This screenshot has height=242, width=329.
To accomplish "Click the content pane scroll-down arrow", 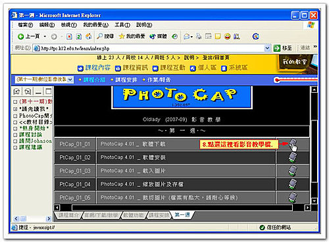I will point(315,201).
